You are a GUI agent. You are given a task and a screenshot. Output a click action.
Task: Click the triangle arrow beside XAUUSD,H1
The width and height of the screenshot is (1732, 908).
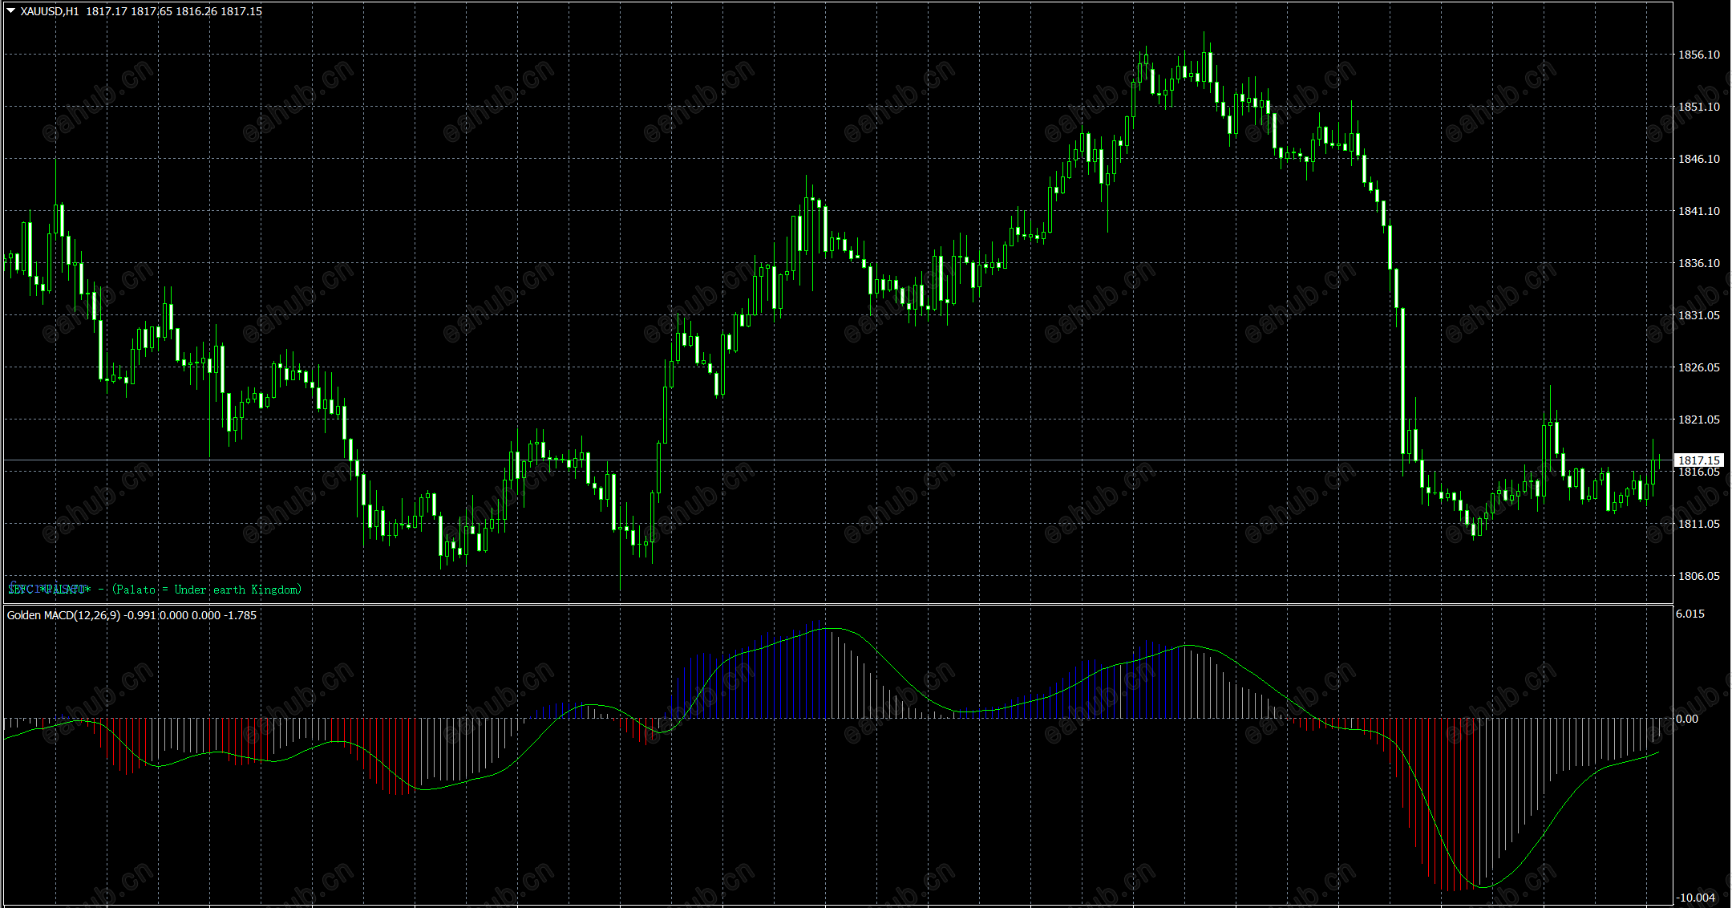coord(10,11)
